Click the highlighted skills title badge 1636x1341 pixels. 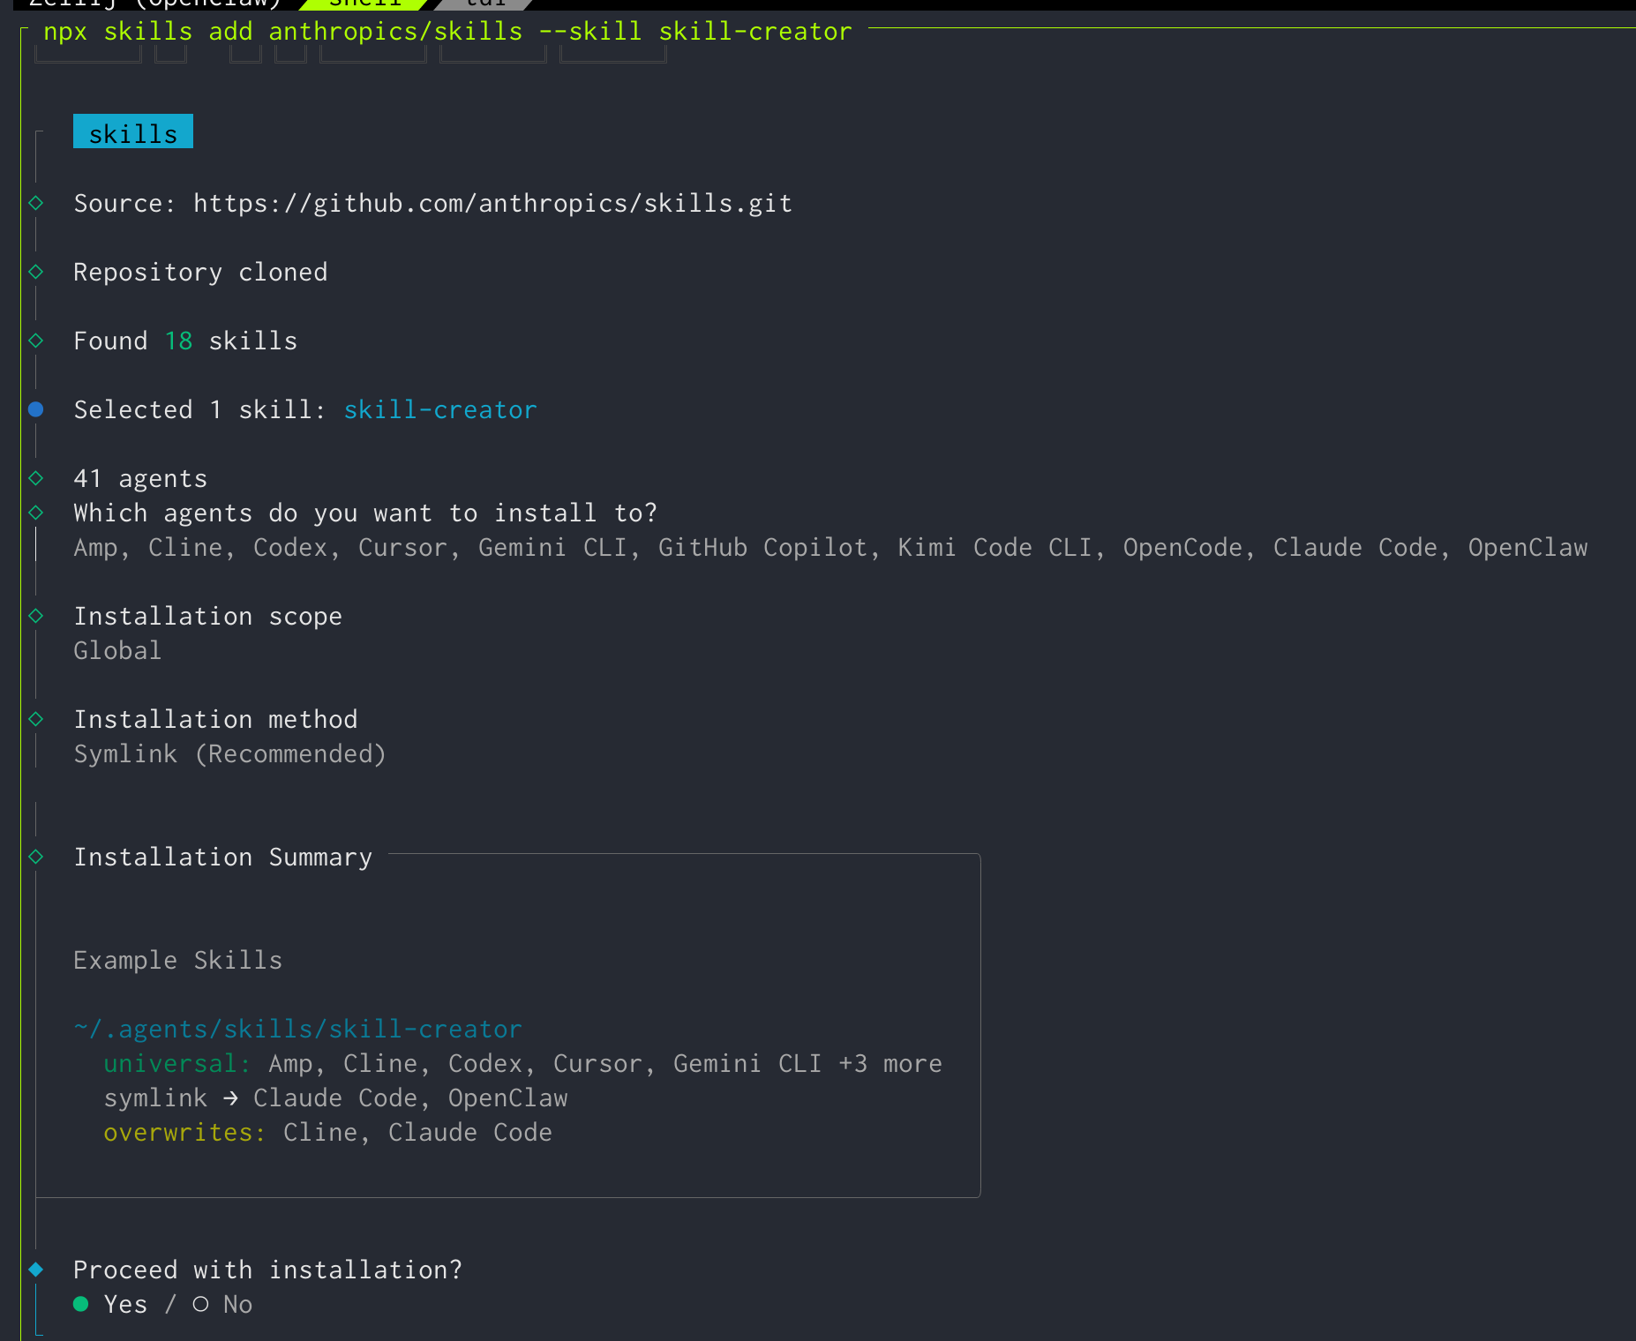[132, 132]
